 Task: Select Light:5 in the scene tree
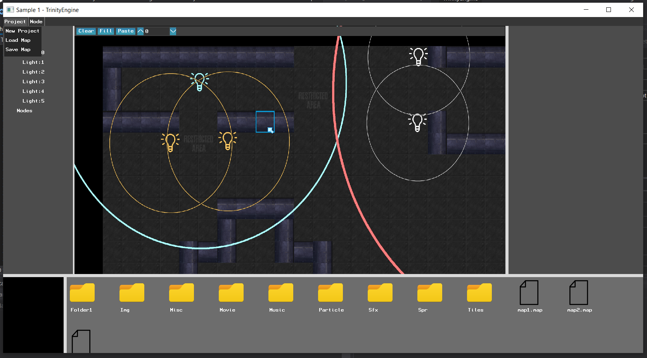coord(33,101)
